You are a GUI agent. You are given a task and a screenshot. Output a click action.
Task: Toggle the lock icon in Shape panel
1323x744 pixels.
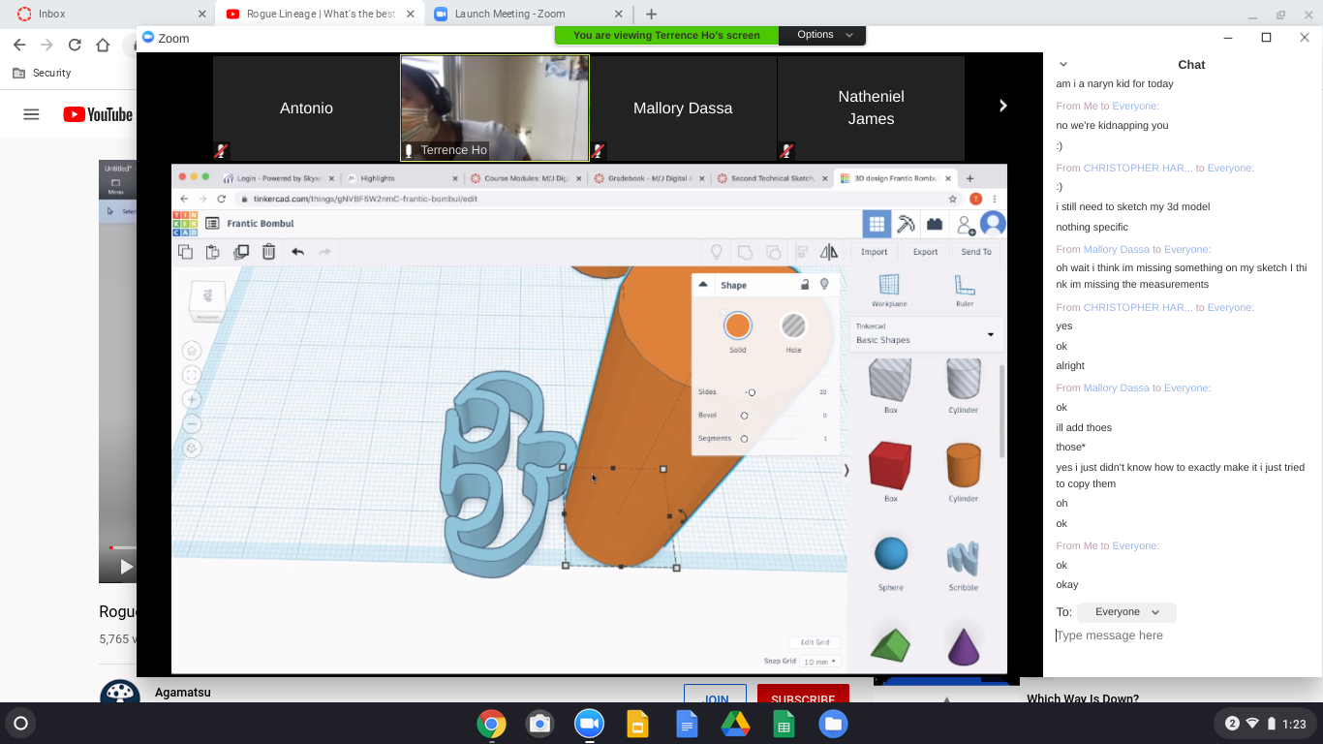(x=804, y=285)
